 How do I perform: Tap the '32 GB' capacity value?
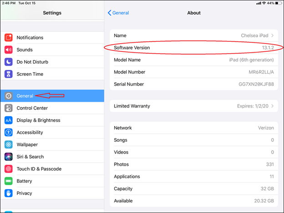click(267, 188)
